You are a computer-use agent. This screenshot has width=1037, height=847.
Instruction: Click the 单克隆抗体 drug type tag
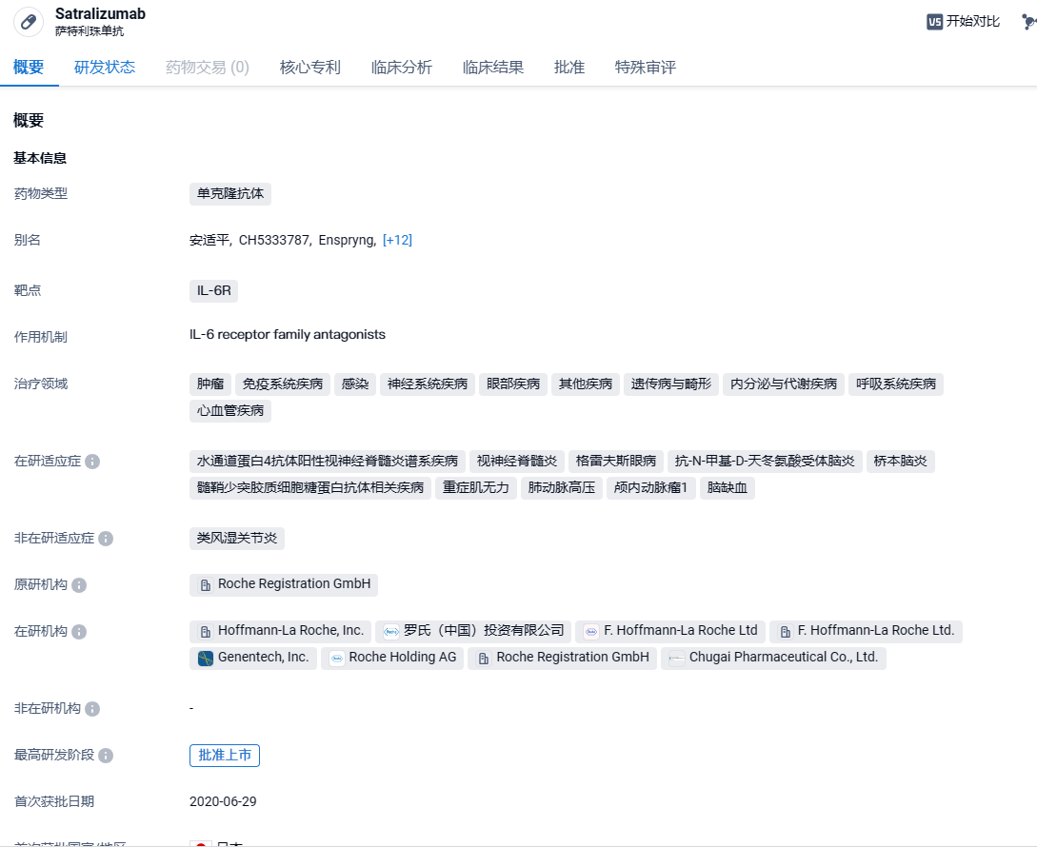(230, 194)
